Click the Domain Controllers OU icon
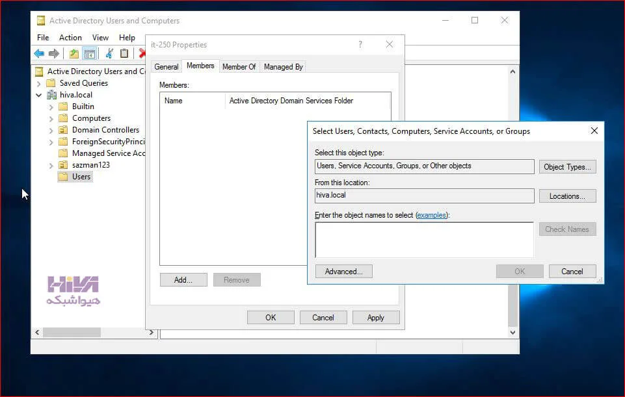 [63, 130]
